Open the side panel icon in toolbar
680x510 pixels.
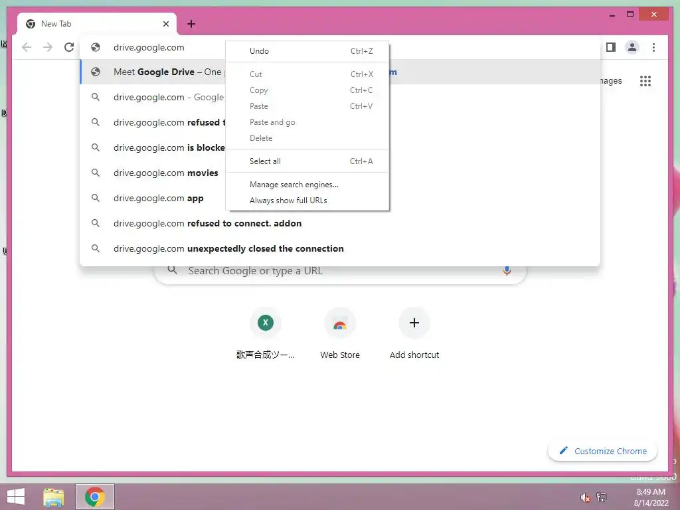[611, 47]
